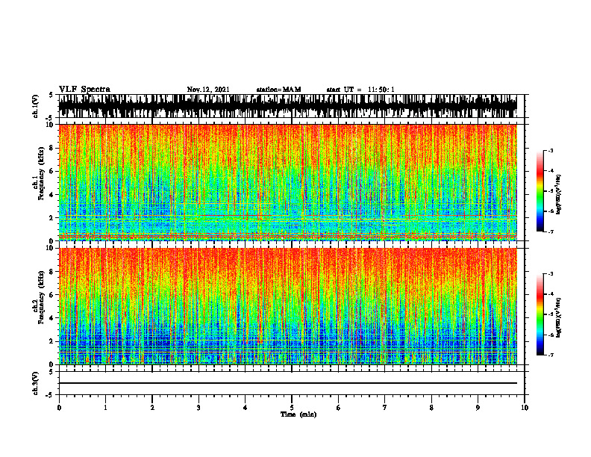Click the "10" kHz tick on ch.1 frequency axis
The image size is (591, 457).
[51, 125]
